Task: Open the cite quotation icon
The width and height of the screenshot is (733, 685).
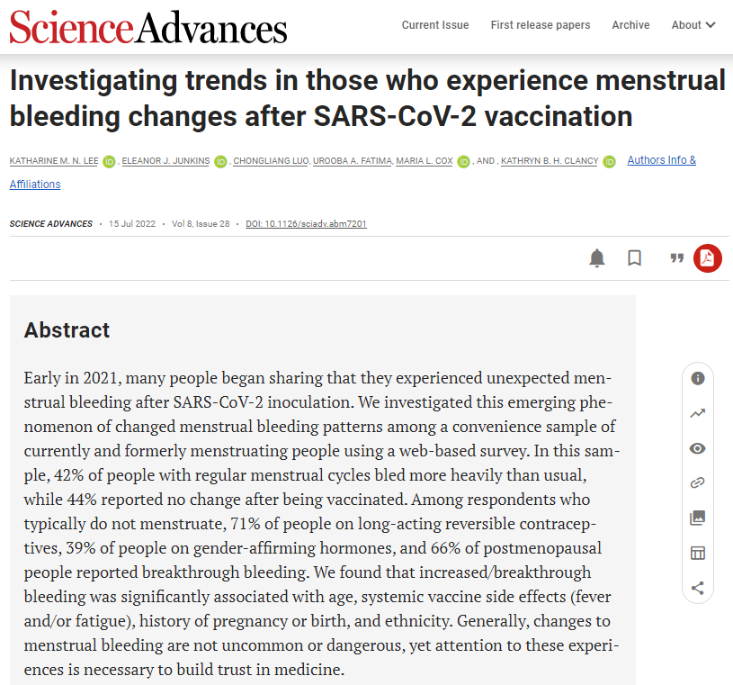Action: coord(677,258)
